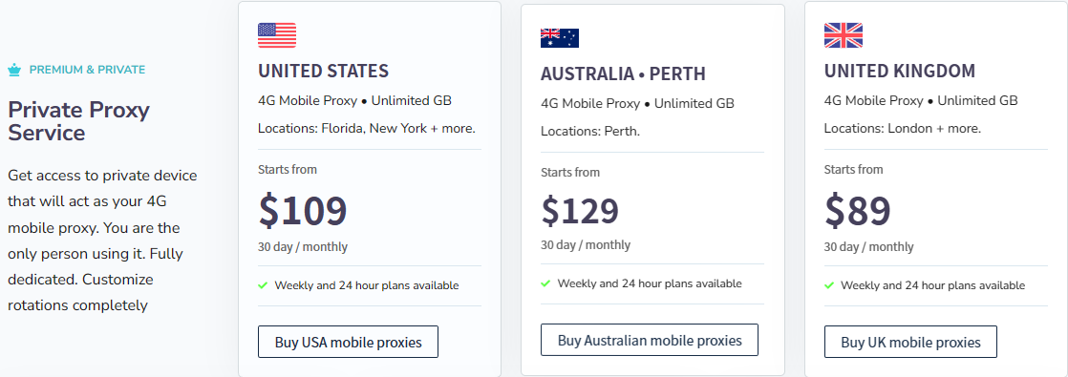Click the United States flag icon
Screen dimensions: 1068x377
[x=276, y=35]
